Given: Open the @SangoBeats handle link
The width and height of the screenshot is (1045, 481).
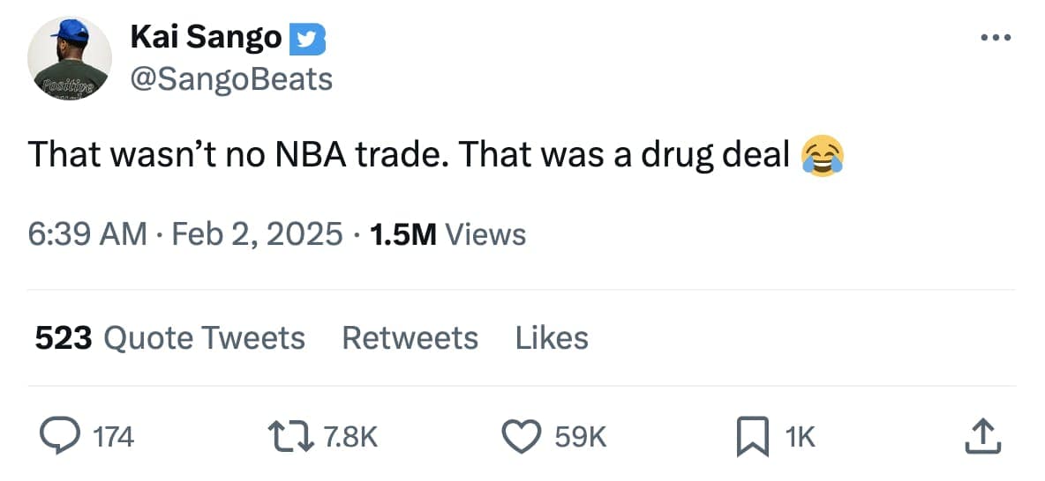Looking at the screenshot, I should pos(231,79).
